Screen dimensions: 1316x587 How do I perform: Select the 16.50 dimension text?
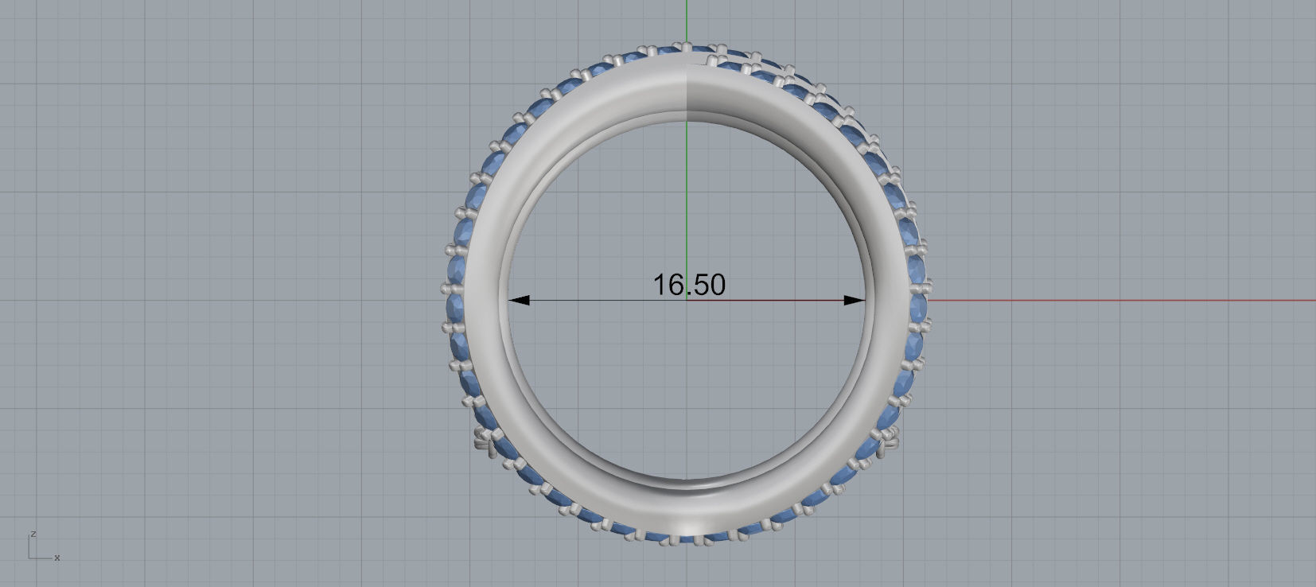pos(689,284)
